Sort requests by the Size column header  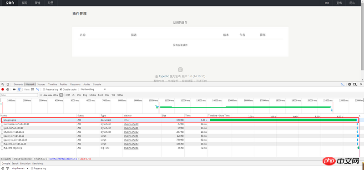173,115
